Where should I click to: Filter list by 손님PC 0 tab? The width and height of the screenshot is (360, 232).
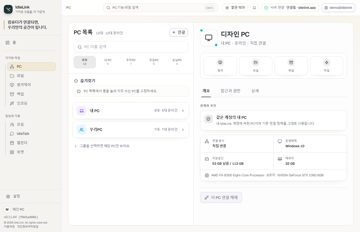tap(177, 62)
